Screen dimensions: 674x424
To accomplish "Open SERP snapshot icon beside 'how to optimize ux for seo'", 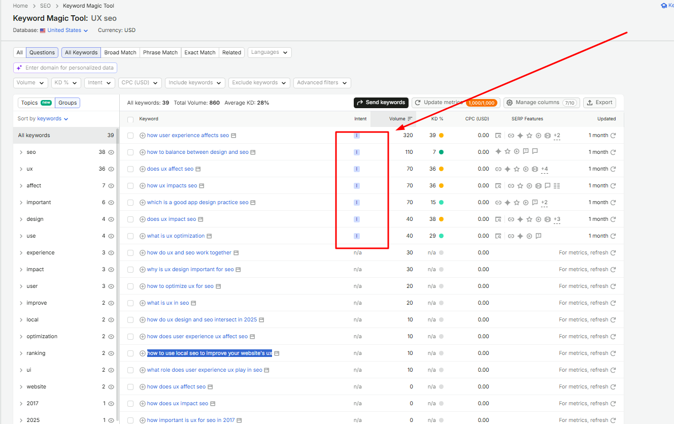I will [x=218, y=286].
